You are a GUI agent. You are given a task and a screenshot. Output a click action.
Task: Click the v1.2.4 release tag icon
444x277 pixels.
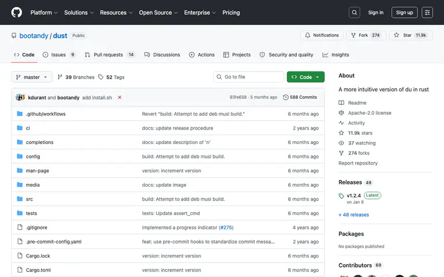pyautogui.click(x=341, y=196)
